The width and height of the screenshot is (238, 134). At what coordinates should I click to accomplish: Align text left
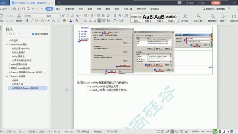[86, 20]
